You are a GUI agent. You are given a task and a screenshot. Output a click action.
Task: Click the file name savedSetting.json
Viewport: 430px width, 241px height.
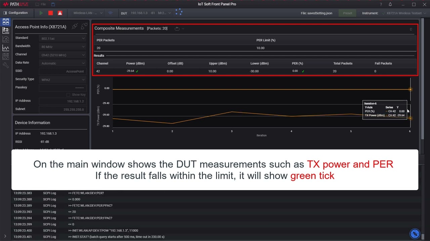pyautogui.click(x=316, y=13)
